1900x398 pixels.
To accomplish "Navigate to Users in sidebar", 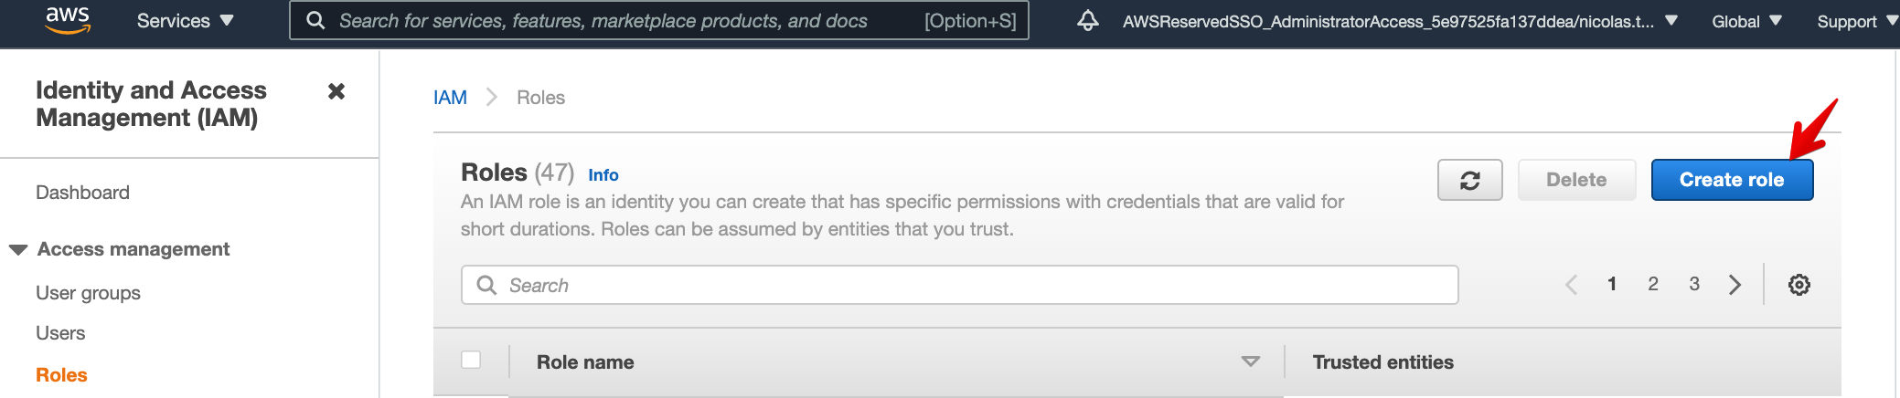I will tap(60, 333).
